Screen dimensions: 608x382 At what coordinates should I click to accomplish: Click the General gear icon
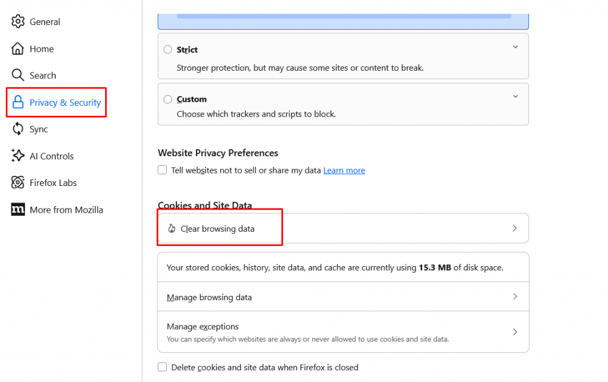tap(18, 22)
